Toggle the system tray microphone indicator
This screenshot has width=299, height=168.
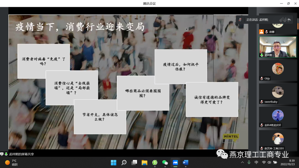(249, 162)
